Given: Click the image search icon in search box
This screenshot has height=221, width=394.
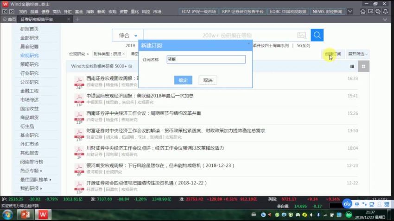Looking at the screenshot, I should coord(302,35).
